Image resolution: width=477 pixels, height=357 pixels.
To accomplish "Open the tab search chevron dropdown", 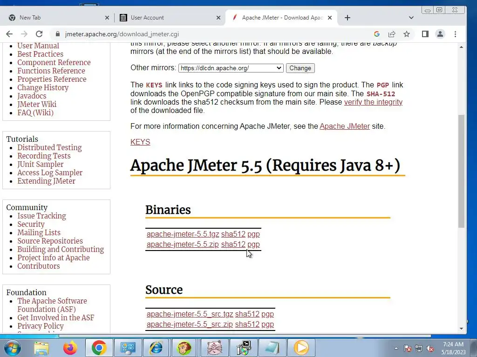I will tap(411, 18).
